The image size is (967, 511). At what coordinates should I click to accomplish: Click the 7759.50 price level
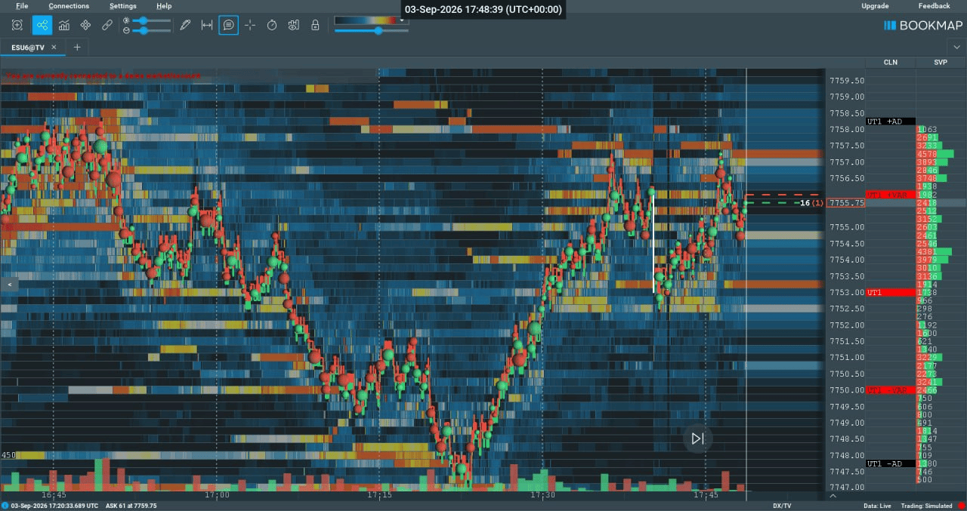coord(846,81)
